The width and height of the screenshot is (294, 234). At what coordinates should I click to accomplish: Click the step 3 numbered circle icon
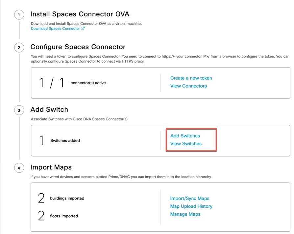(19, 110)
